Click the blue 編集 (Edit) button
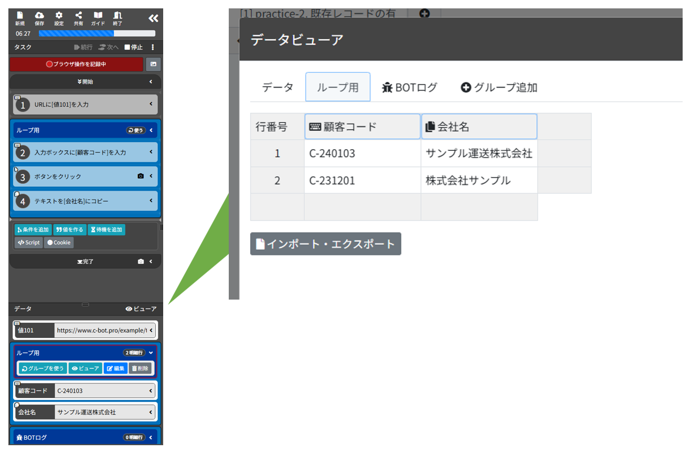 tap(115, 368)
